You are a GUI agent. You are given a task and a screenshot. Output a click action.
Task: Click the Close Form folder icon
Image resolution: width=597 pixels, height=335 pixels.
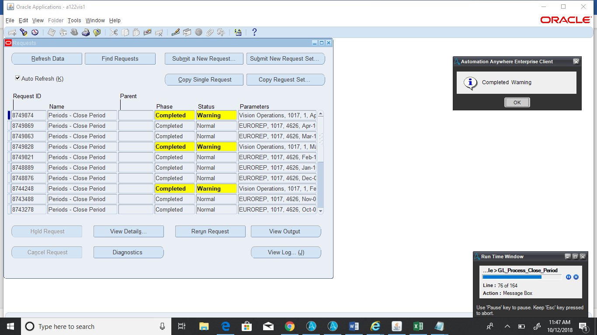pyautogui.click(x=97, y=32)
